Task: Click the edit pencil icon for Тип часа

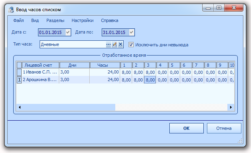Action: coord(114,44)
